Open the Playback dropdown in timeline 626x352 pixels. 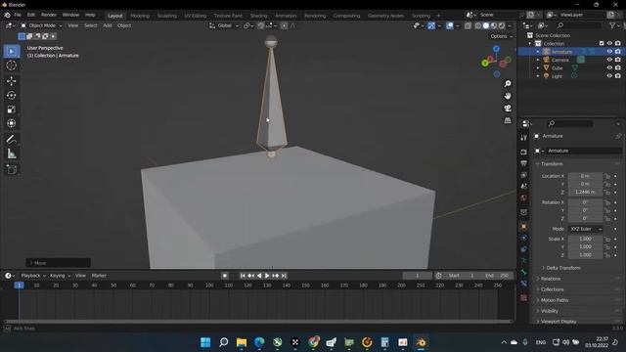(33, 276)
